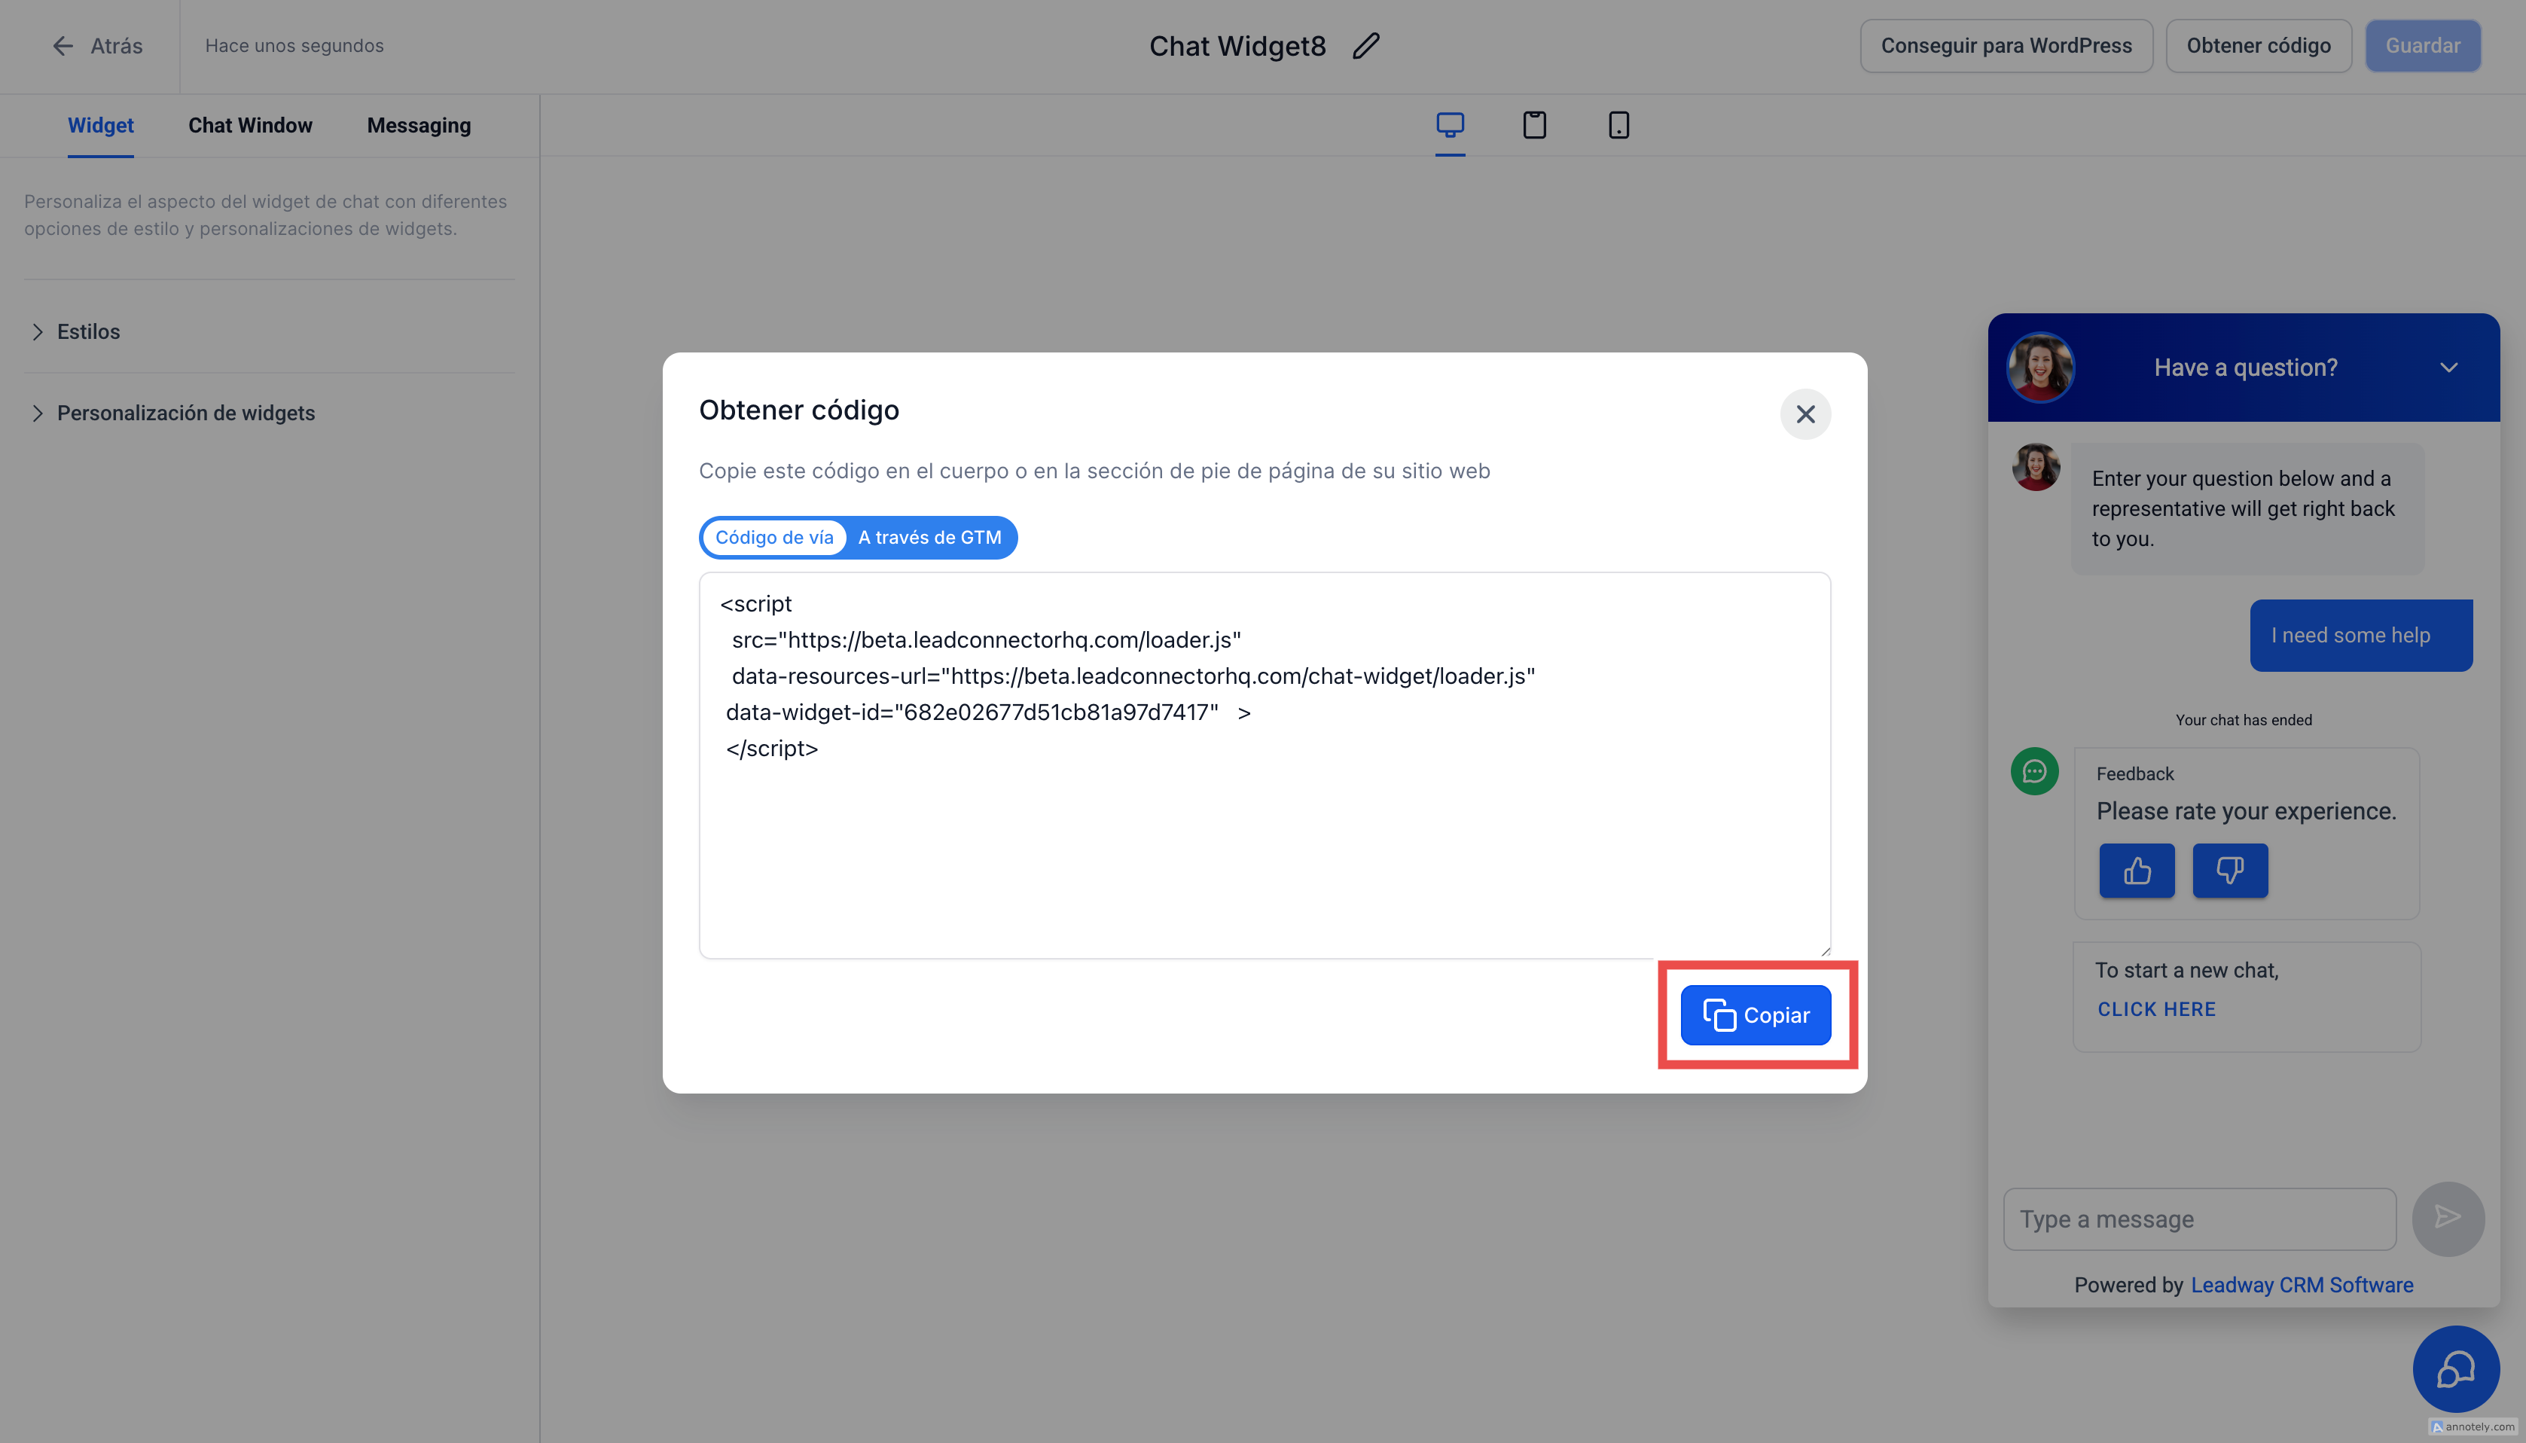Screen dimensions: 2526x1443
Task: Click the send message paper plane icon
Action: (x=2448, y=1218)
